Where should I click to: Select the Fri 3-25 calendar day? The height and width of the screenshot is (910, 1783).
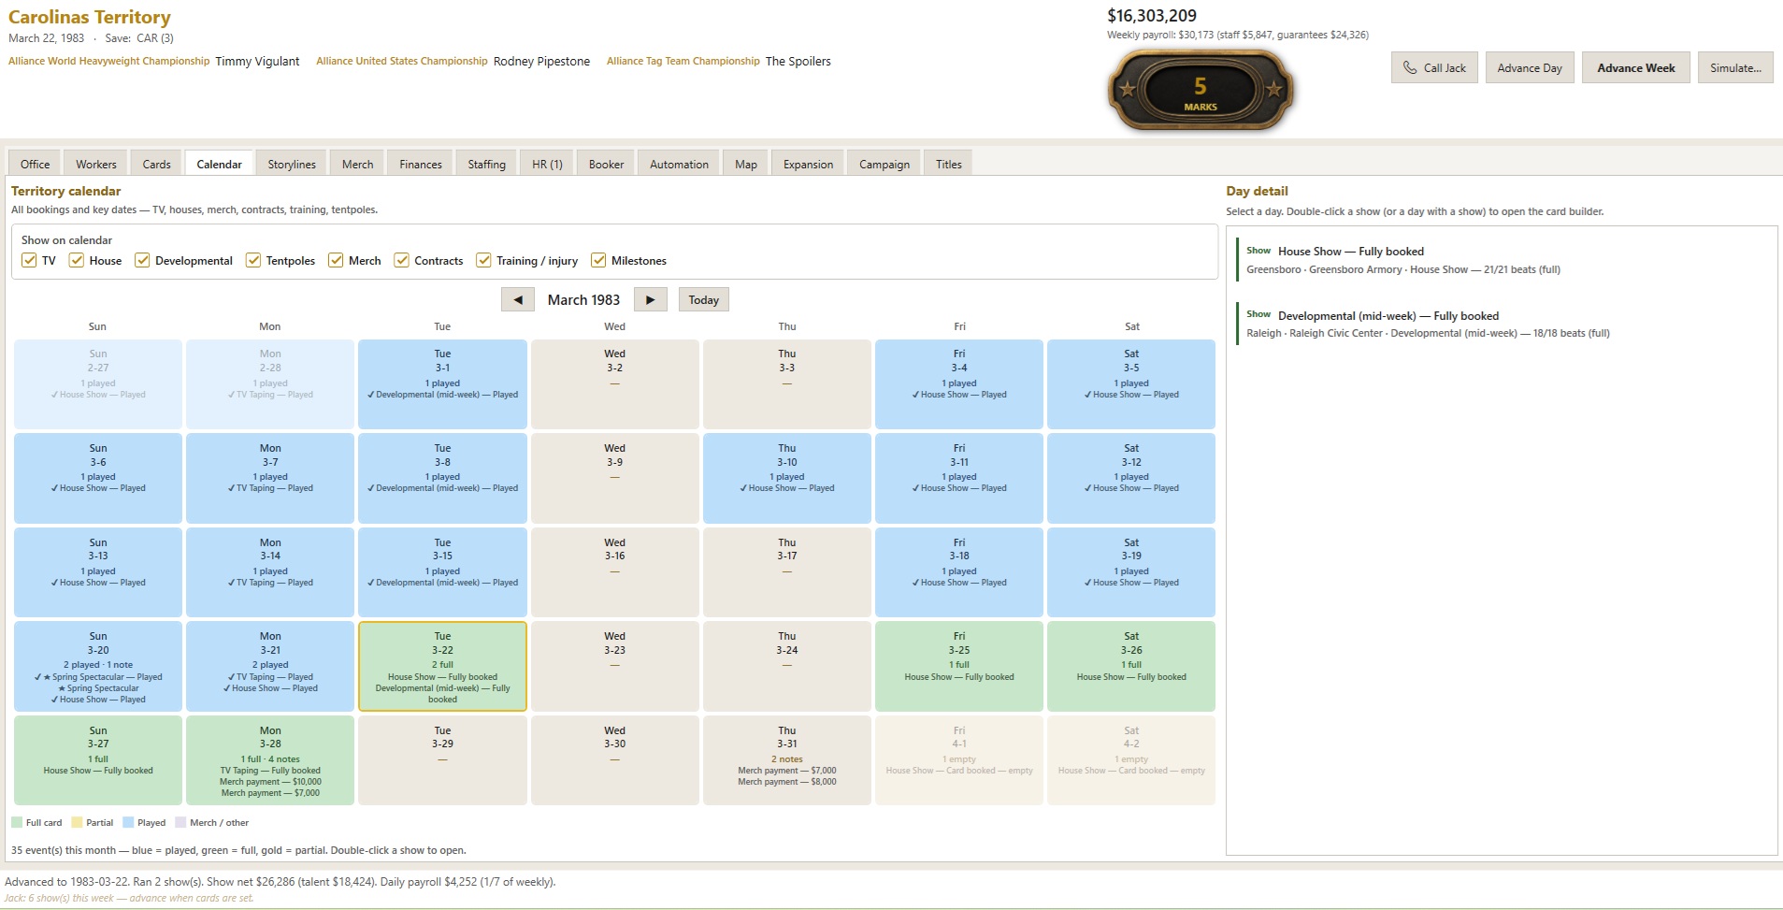(958, 666)
